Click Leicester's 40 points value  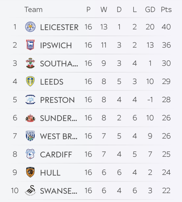pyautogui.click(x=166, y=27)
